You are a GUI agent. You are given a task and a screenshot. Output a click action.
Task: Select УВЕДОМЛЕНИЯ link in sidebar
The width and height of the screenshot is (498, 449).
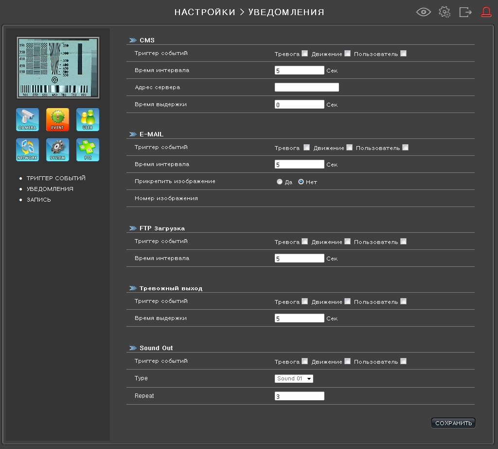50,189
